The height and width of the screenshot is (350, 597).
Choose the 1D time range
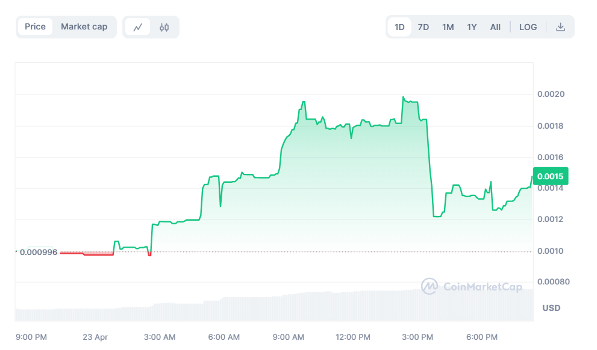point(399,27)
